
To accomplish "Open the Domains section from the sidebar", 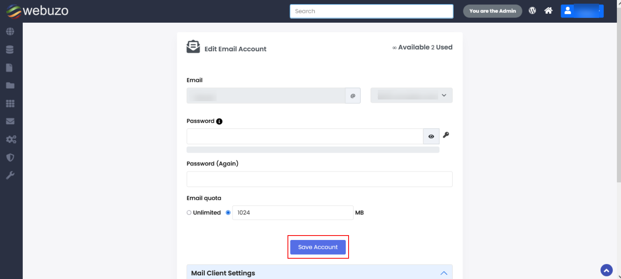I will tap(11, 31).
